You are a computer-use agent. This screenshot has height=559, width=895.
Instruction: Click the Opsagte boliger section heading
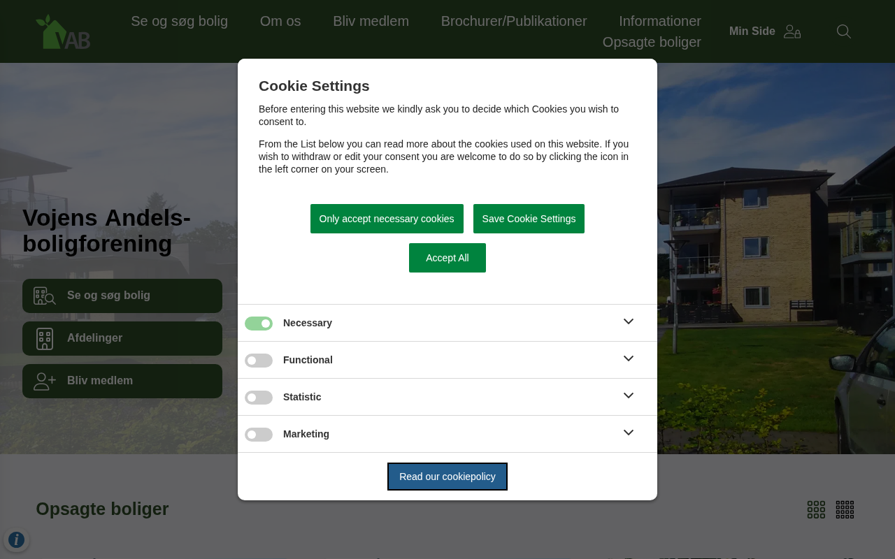[x=102, y=509]
